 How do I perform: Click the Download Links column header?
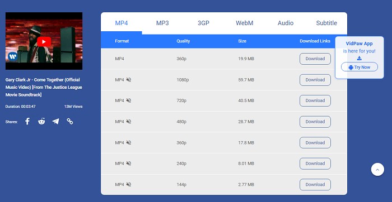pos(315,41)
